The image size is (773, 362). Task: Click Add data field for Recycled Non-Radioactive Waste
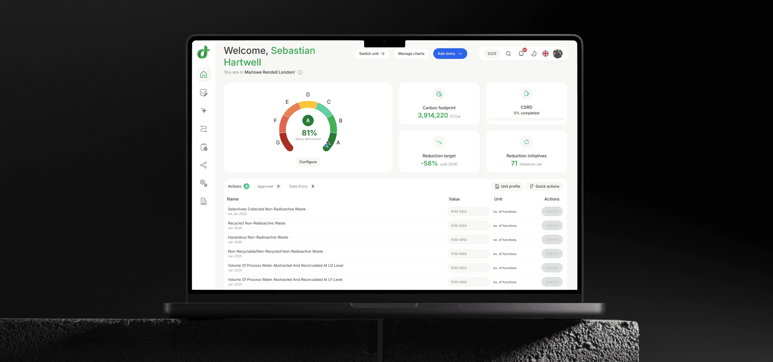tap(469, 226)
